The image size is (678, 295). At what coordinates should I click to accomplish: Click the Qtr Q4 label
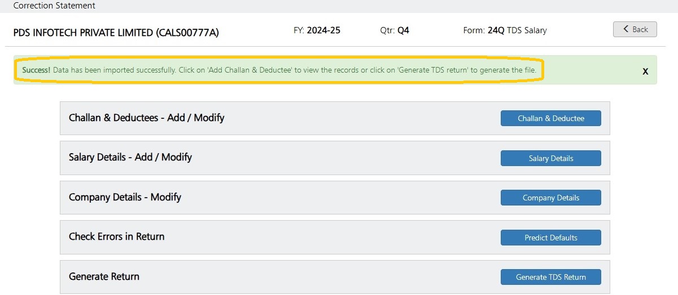(394, 30)
